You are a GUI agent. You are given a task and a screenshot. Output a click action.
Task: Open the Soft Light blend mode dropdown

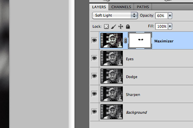click(x=115, y=15)
